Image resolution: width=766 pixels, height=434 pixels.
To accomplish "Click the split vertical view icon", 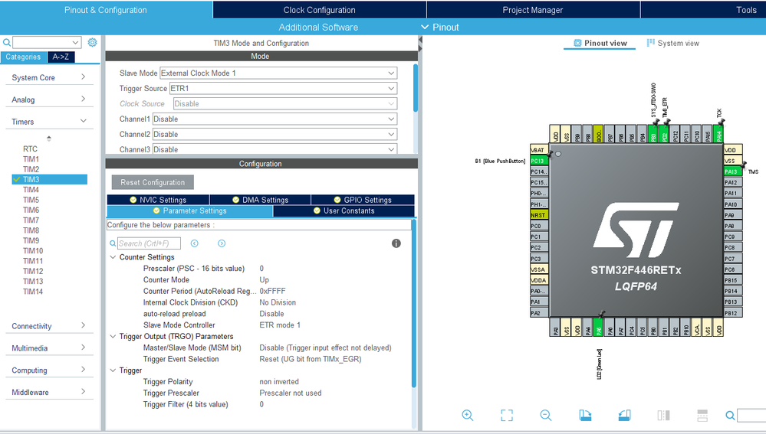I will click(x=663, y=416).
